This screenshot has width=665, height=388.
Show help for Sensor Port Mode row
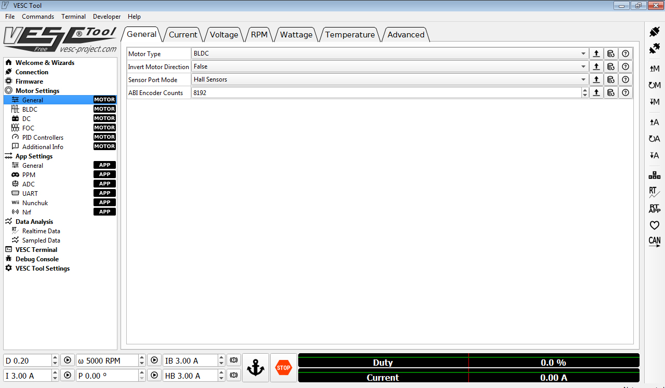[626, 79]
